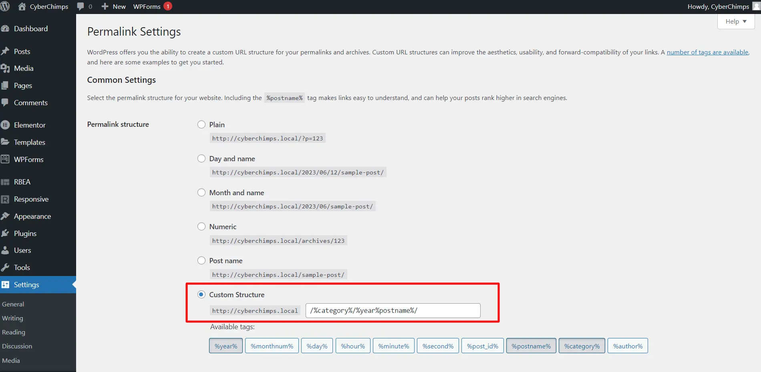Click the %postname% tag button
761x372 pixels.
[x=531, y=346]
